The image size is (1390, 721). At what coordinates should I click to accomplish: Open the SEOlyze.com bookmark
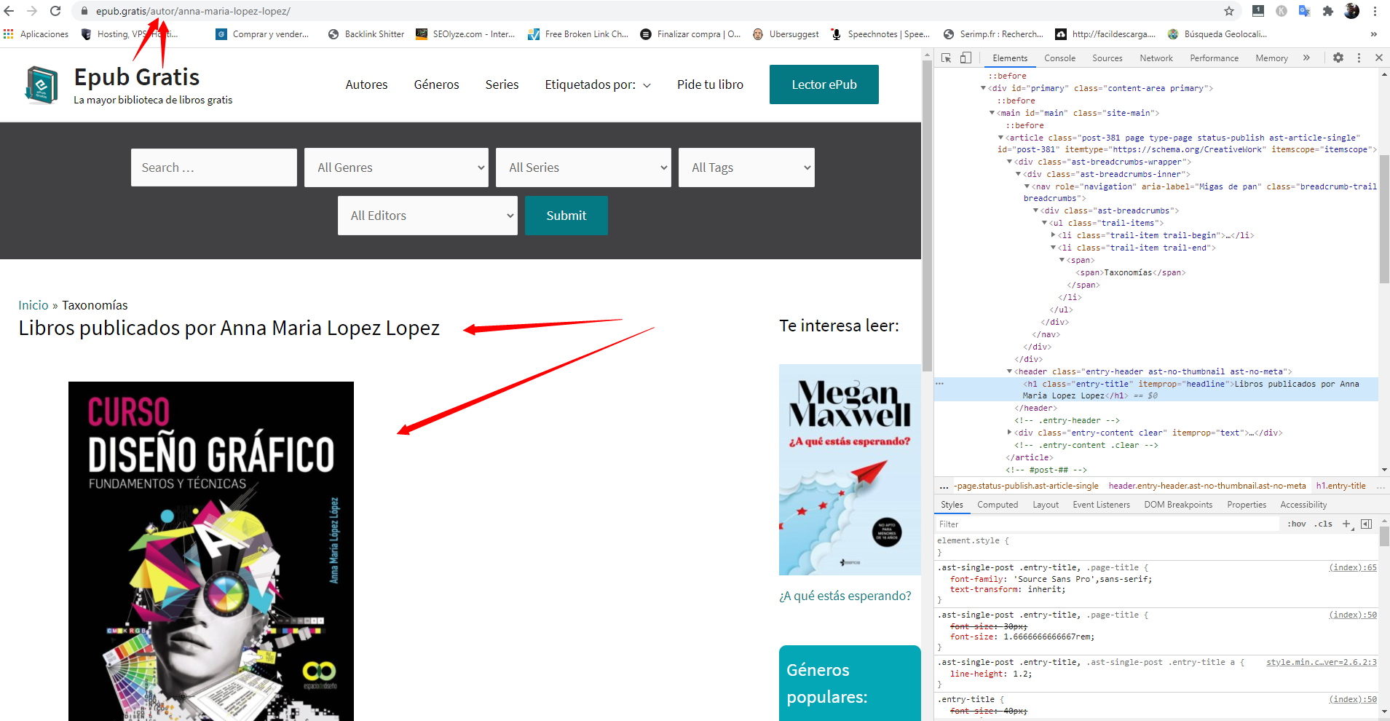[x=465, y=34]
